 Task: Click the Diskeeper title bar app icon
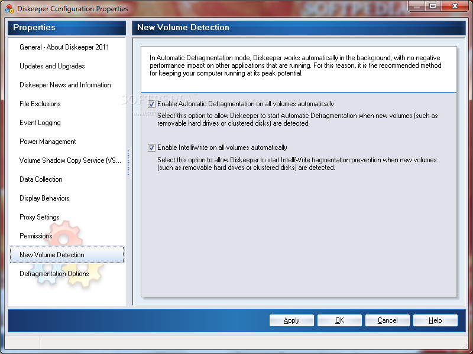9,9
